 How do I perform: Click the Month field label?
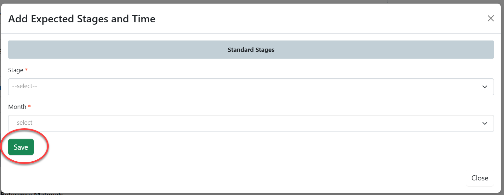point(17,107)
